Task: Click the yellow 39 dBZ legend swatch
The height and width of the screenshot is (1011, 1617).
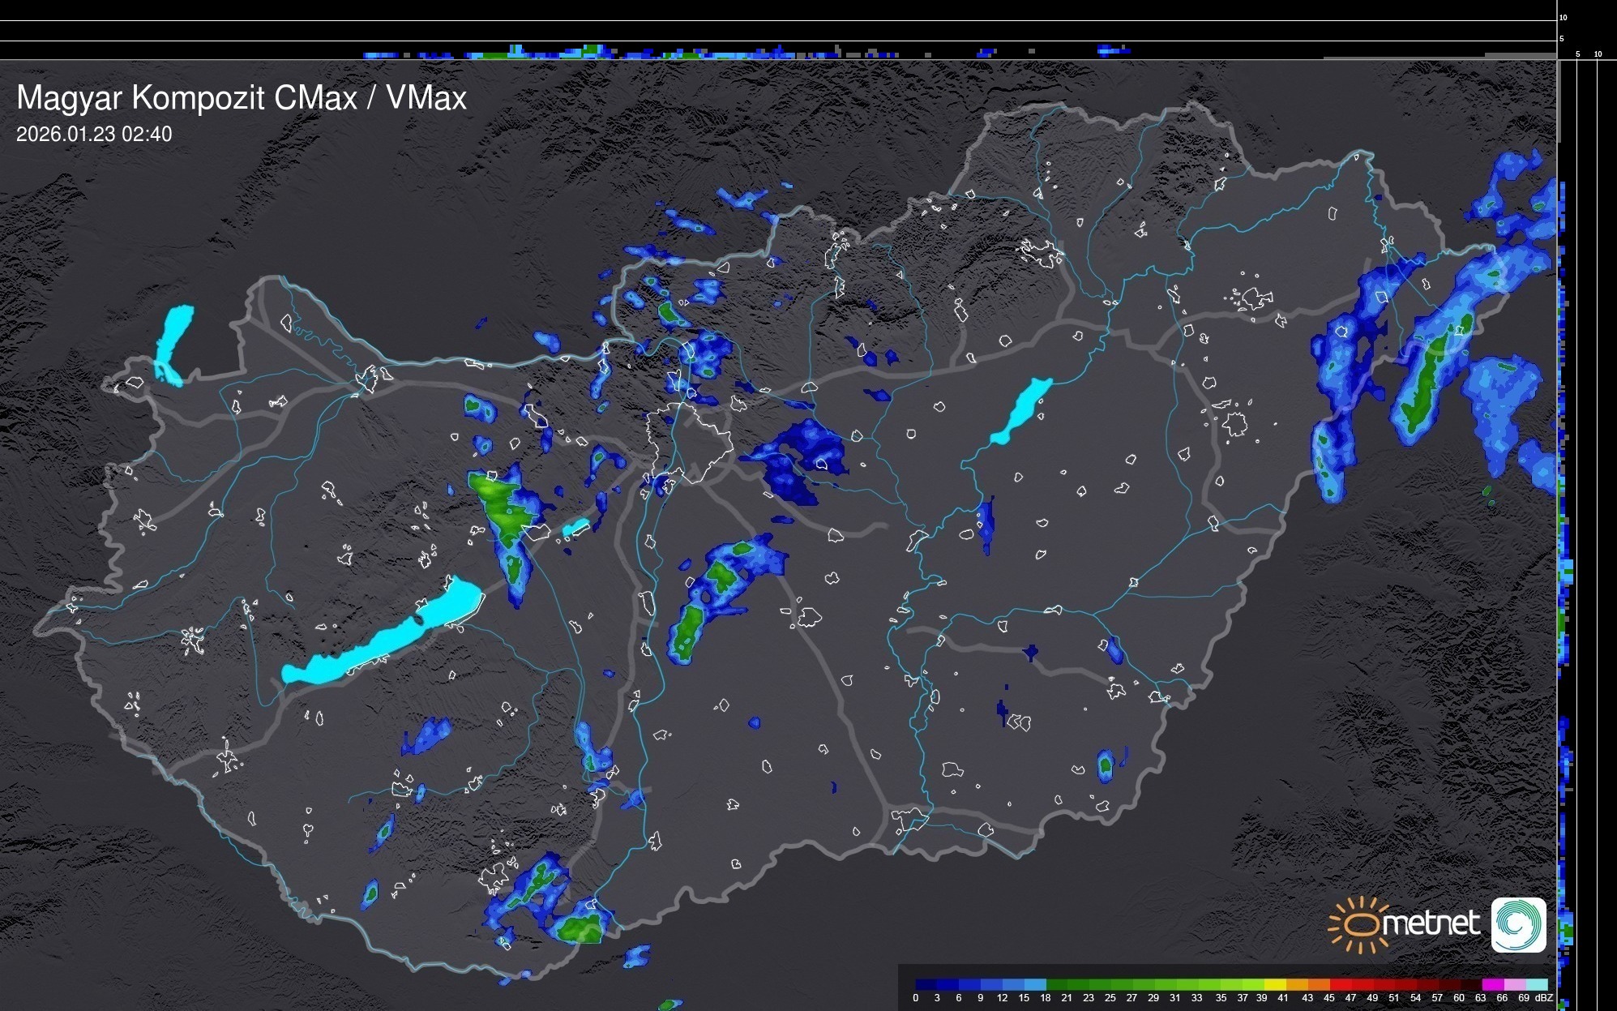Action: 1274,984
